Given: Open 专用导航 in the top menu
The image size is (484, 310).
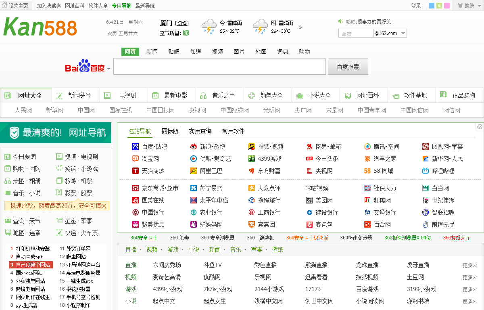Looking at the screenshot, I should tap(121, 6).
